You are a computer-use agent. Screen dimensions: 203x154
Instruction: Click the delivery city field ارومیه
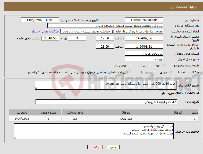144,59
